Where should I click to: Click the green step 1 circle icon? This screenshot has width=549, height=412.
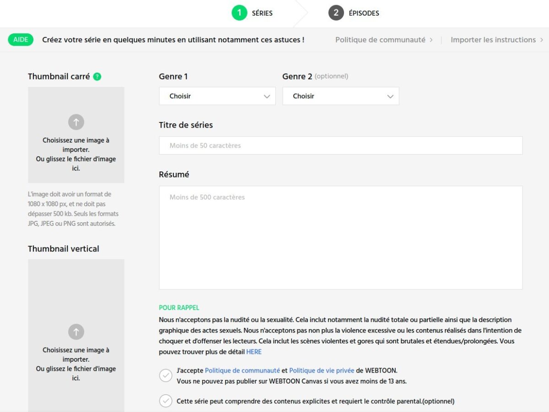239,13
